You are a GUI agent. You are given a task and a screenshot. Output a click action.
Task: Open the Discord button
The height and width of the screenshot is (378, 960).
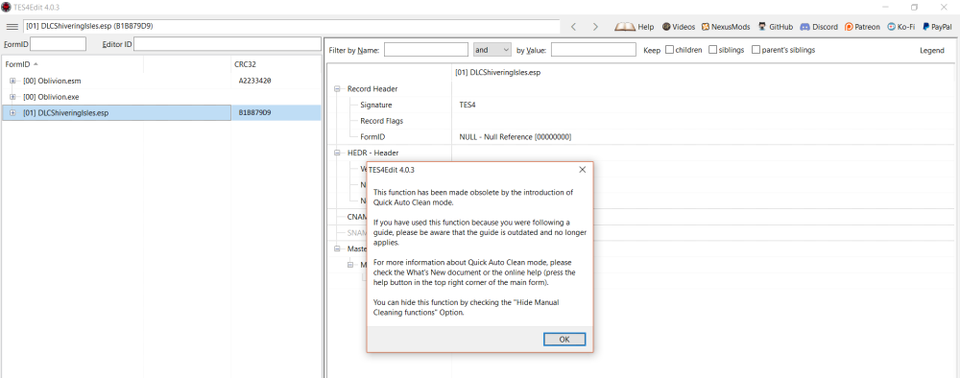point(819,27)
